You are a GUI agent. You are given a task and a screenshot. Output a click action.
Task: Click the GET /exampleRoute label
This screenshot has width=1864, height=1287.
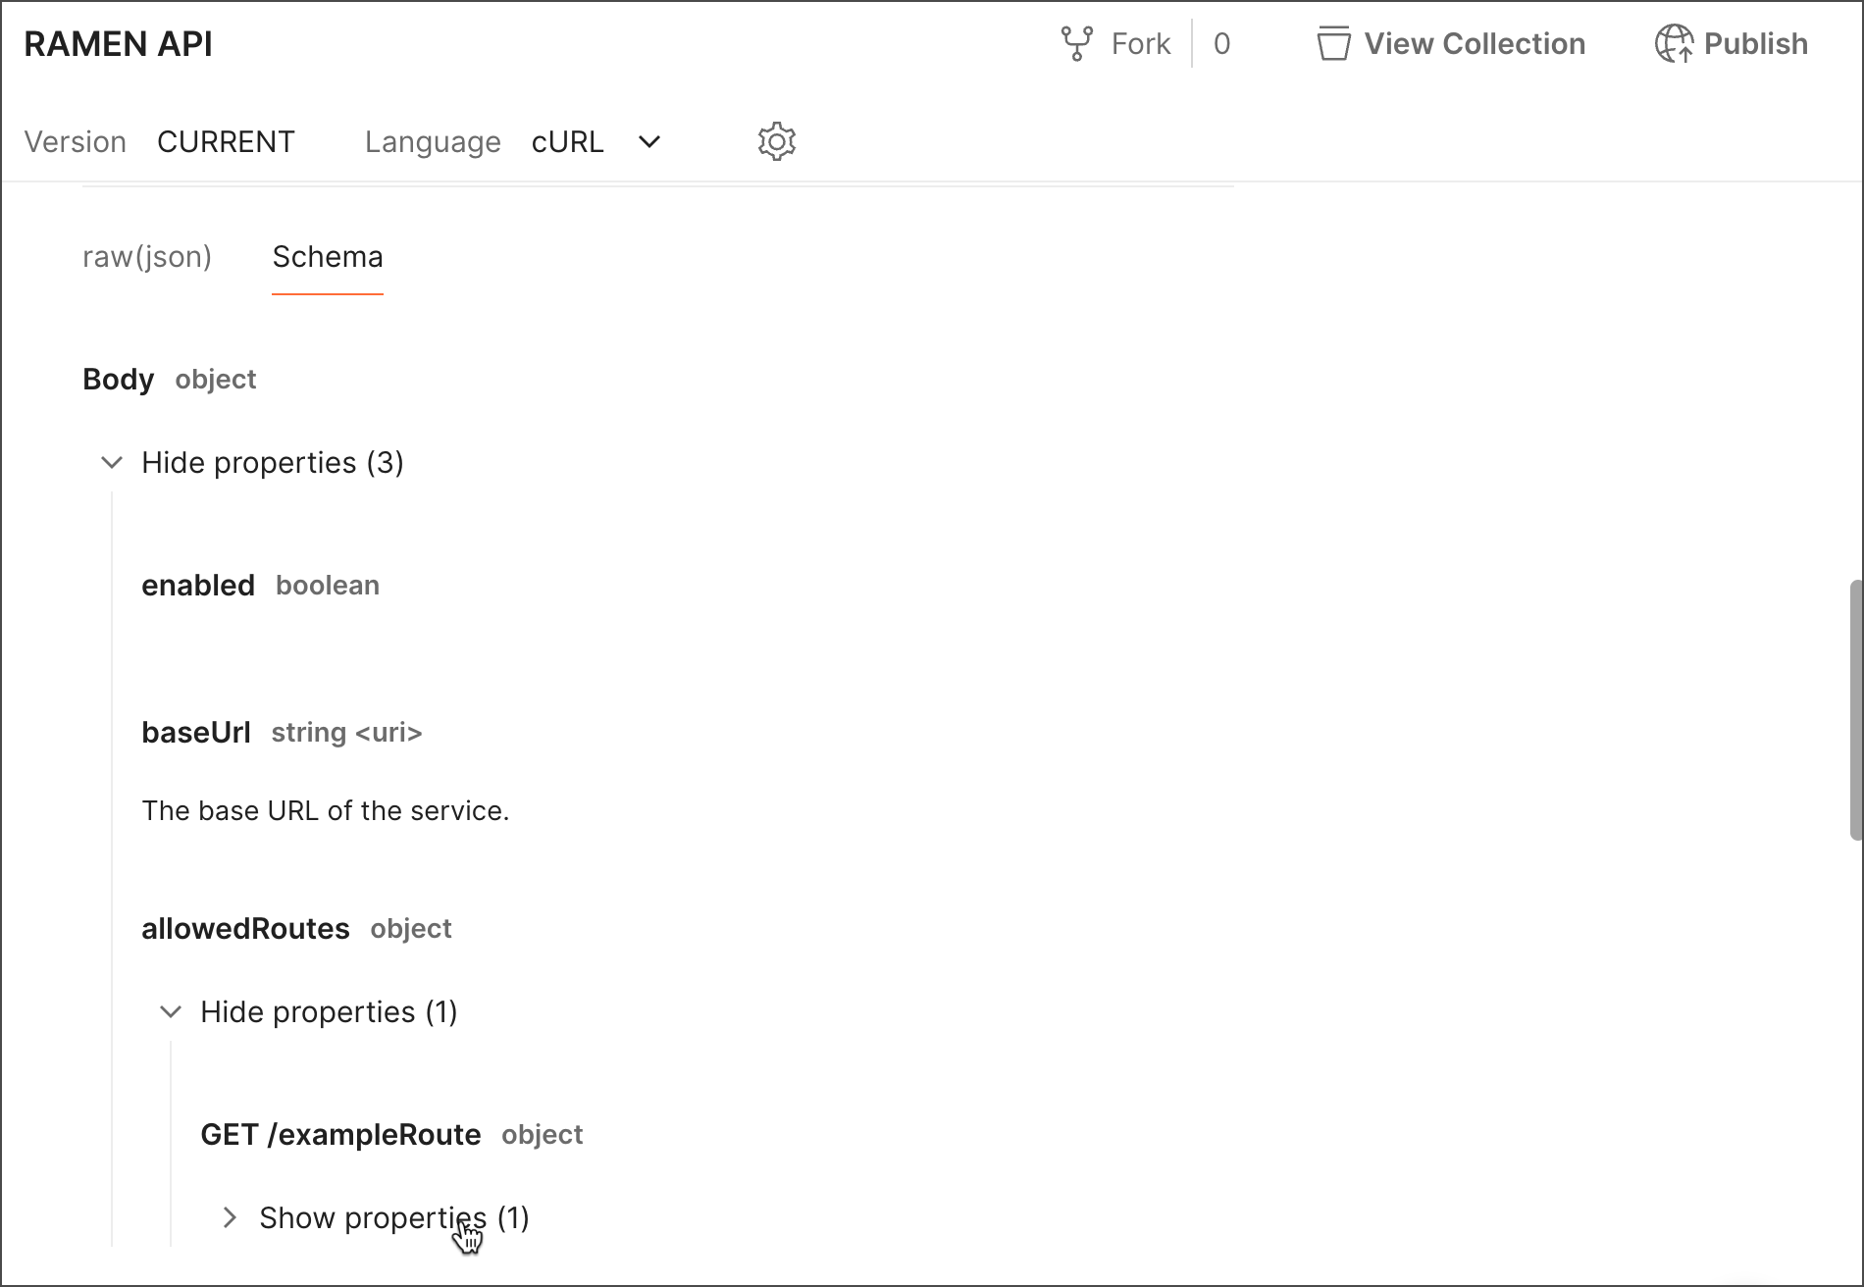pos(340,1134)
